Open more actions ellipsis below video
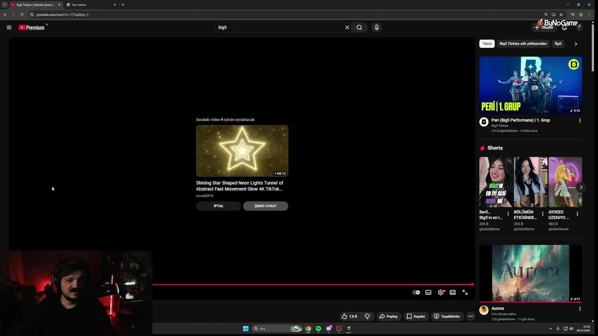 click(x=470, y=316)
